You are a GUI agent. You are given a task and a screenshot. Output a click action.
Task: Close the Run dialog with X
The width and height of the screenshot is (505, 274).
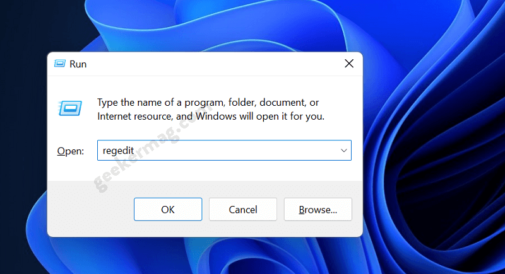[349, 64]
